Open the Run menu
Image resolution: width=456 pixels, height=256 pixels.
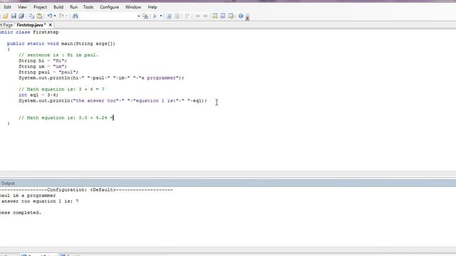[73, 7]
